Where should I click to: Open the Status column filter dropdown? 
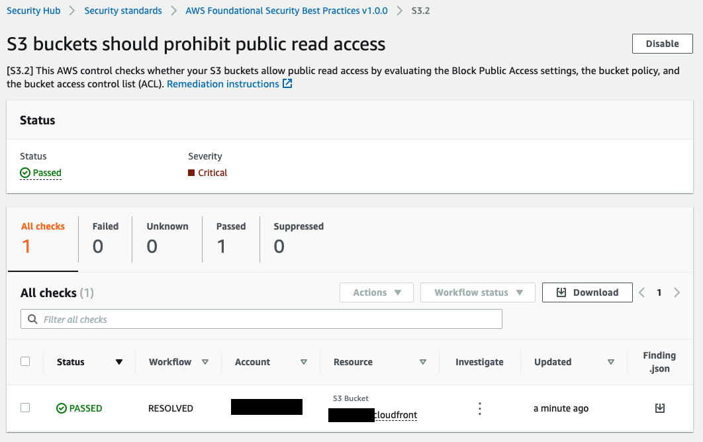[119, 361]
